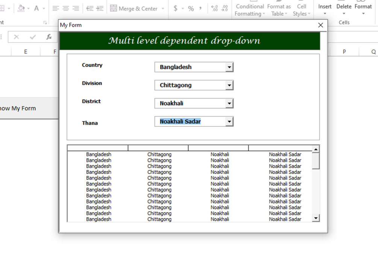Apply right text alignment

(76, 8)
